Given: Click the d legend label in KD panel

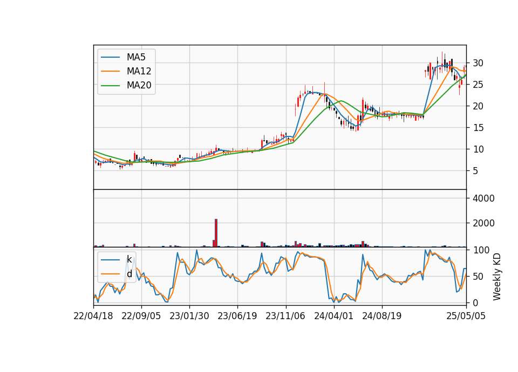Looking at the screenshot, I should pos(129,274).
